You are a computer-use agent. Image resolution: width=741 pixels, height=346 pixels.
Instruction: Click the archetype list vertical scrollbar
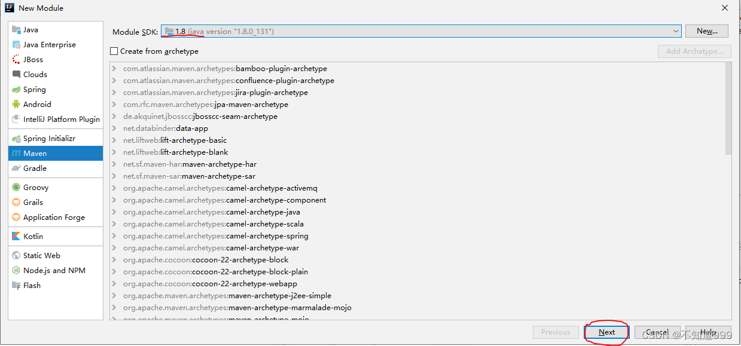coord(728,108)
